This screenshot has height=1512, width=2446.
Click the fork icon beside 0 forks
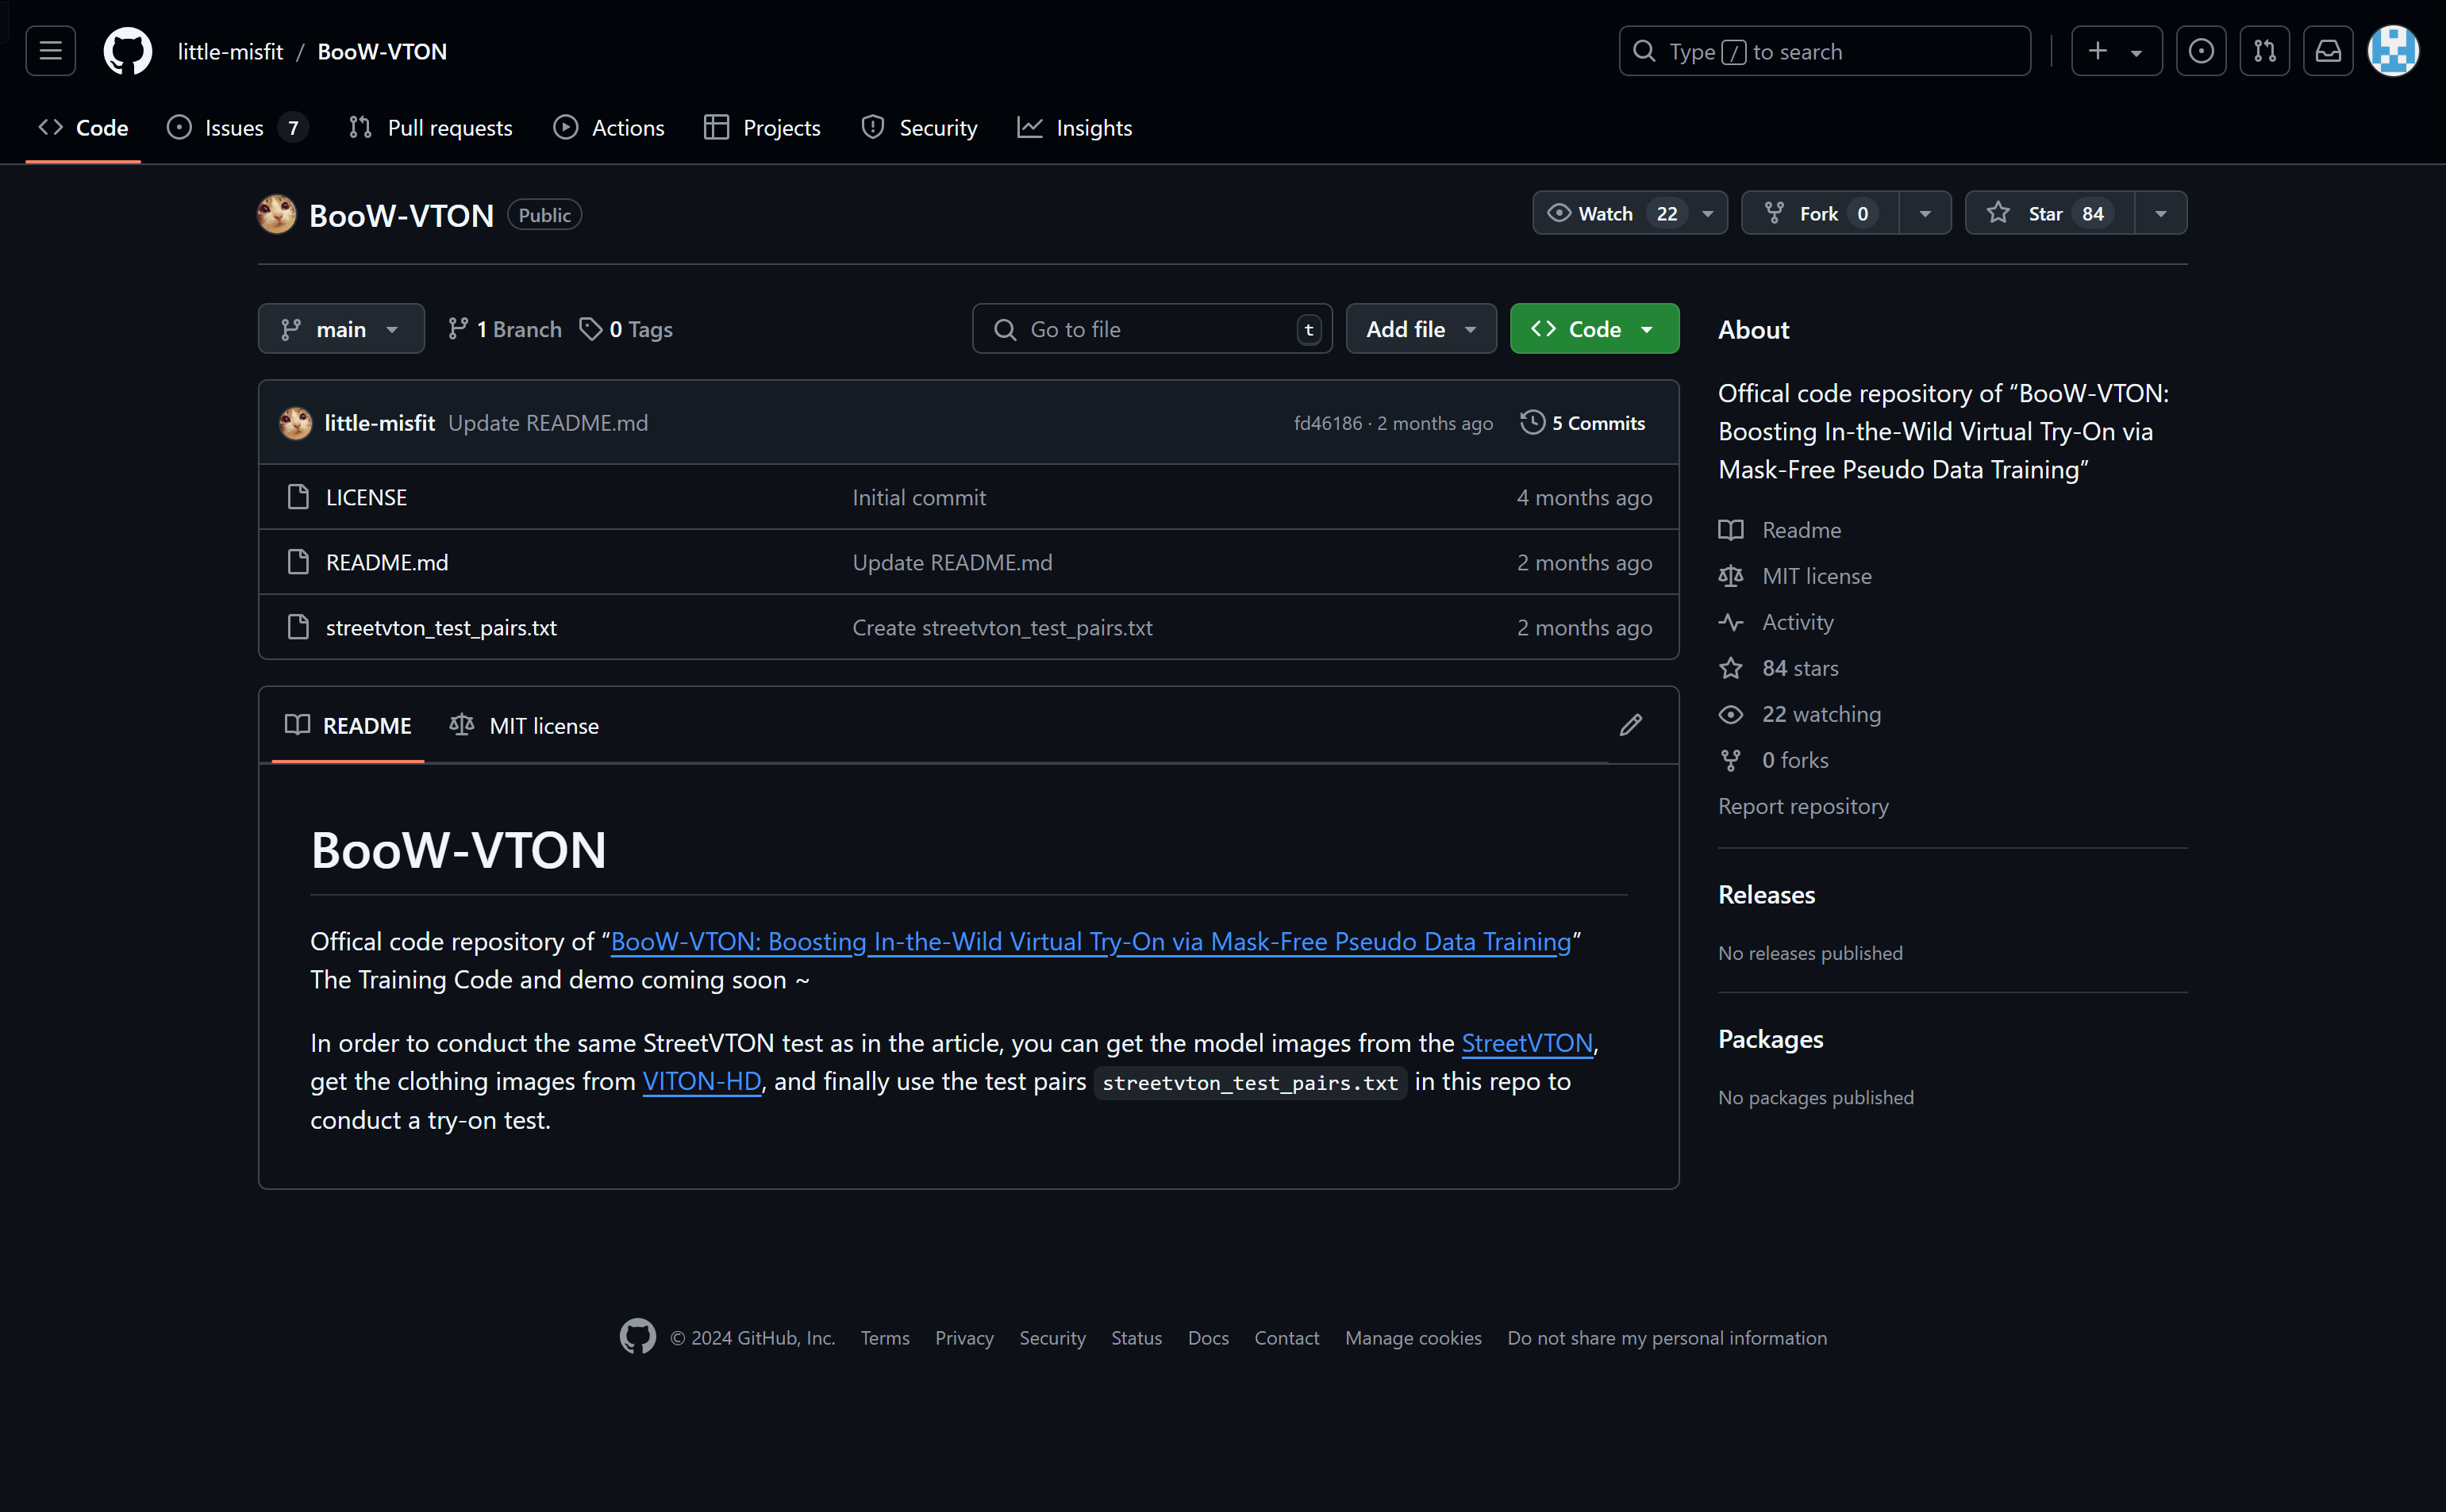[x=1731, y=760]
